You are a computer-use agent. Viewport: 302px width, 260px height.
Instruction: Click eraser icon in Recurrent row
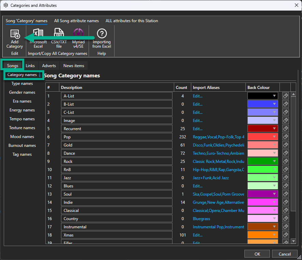[285, 129]
